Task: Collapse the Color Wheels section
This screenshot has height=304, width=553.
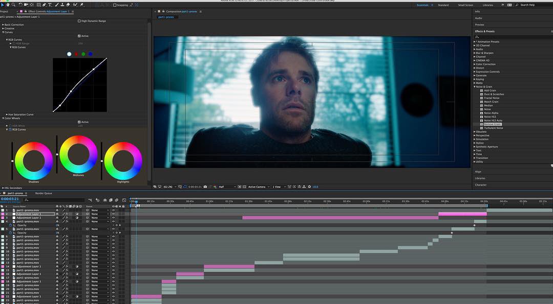Action: pos(3,118)
